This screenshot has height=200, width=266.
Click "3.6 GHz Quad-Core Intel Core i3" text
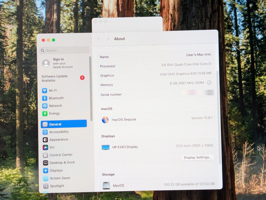click(186, 64)
